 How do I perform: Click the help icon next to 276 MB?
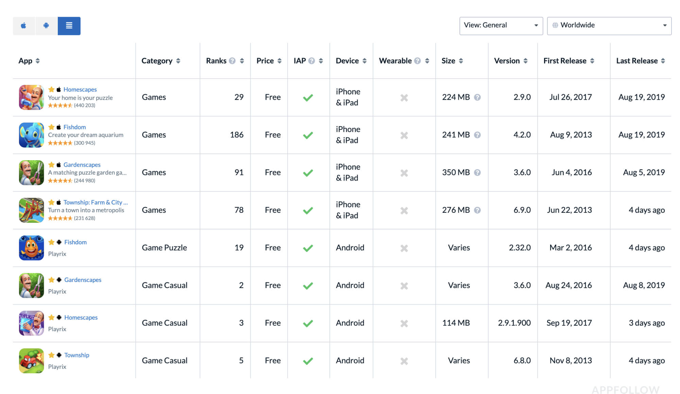[x=477, y=210]
